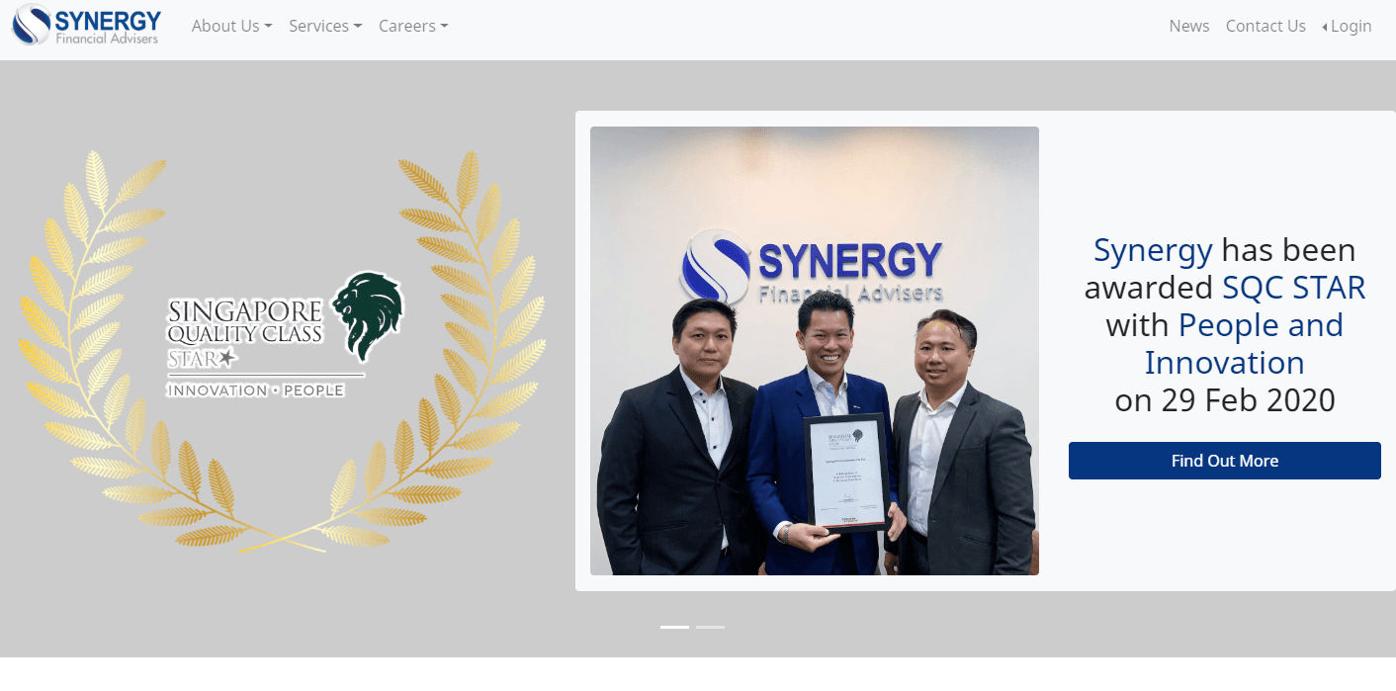This screenshot has width=1396, height=691.
Task: Go to the News page
Action: pos(1189,26)
